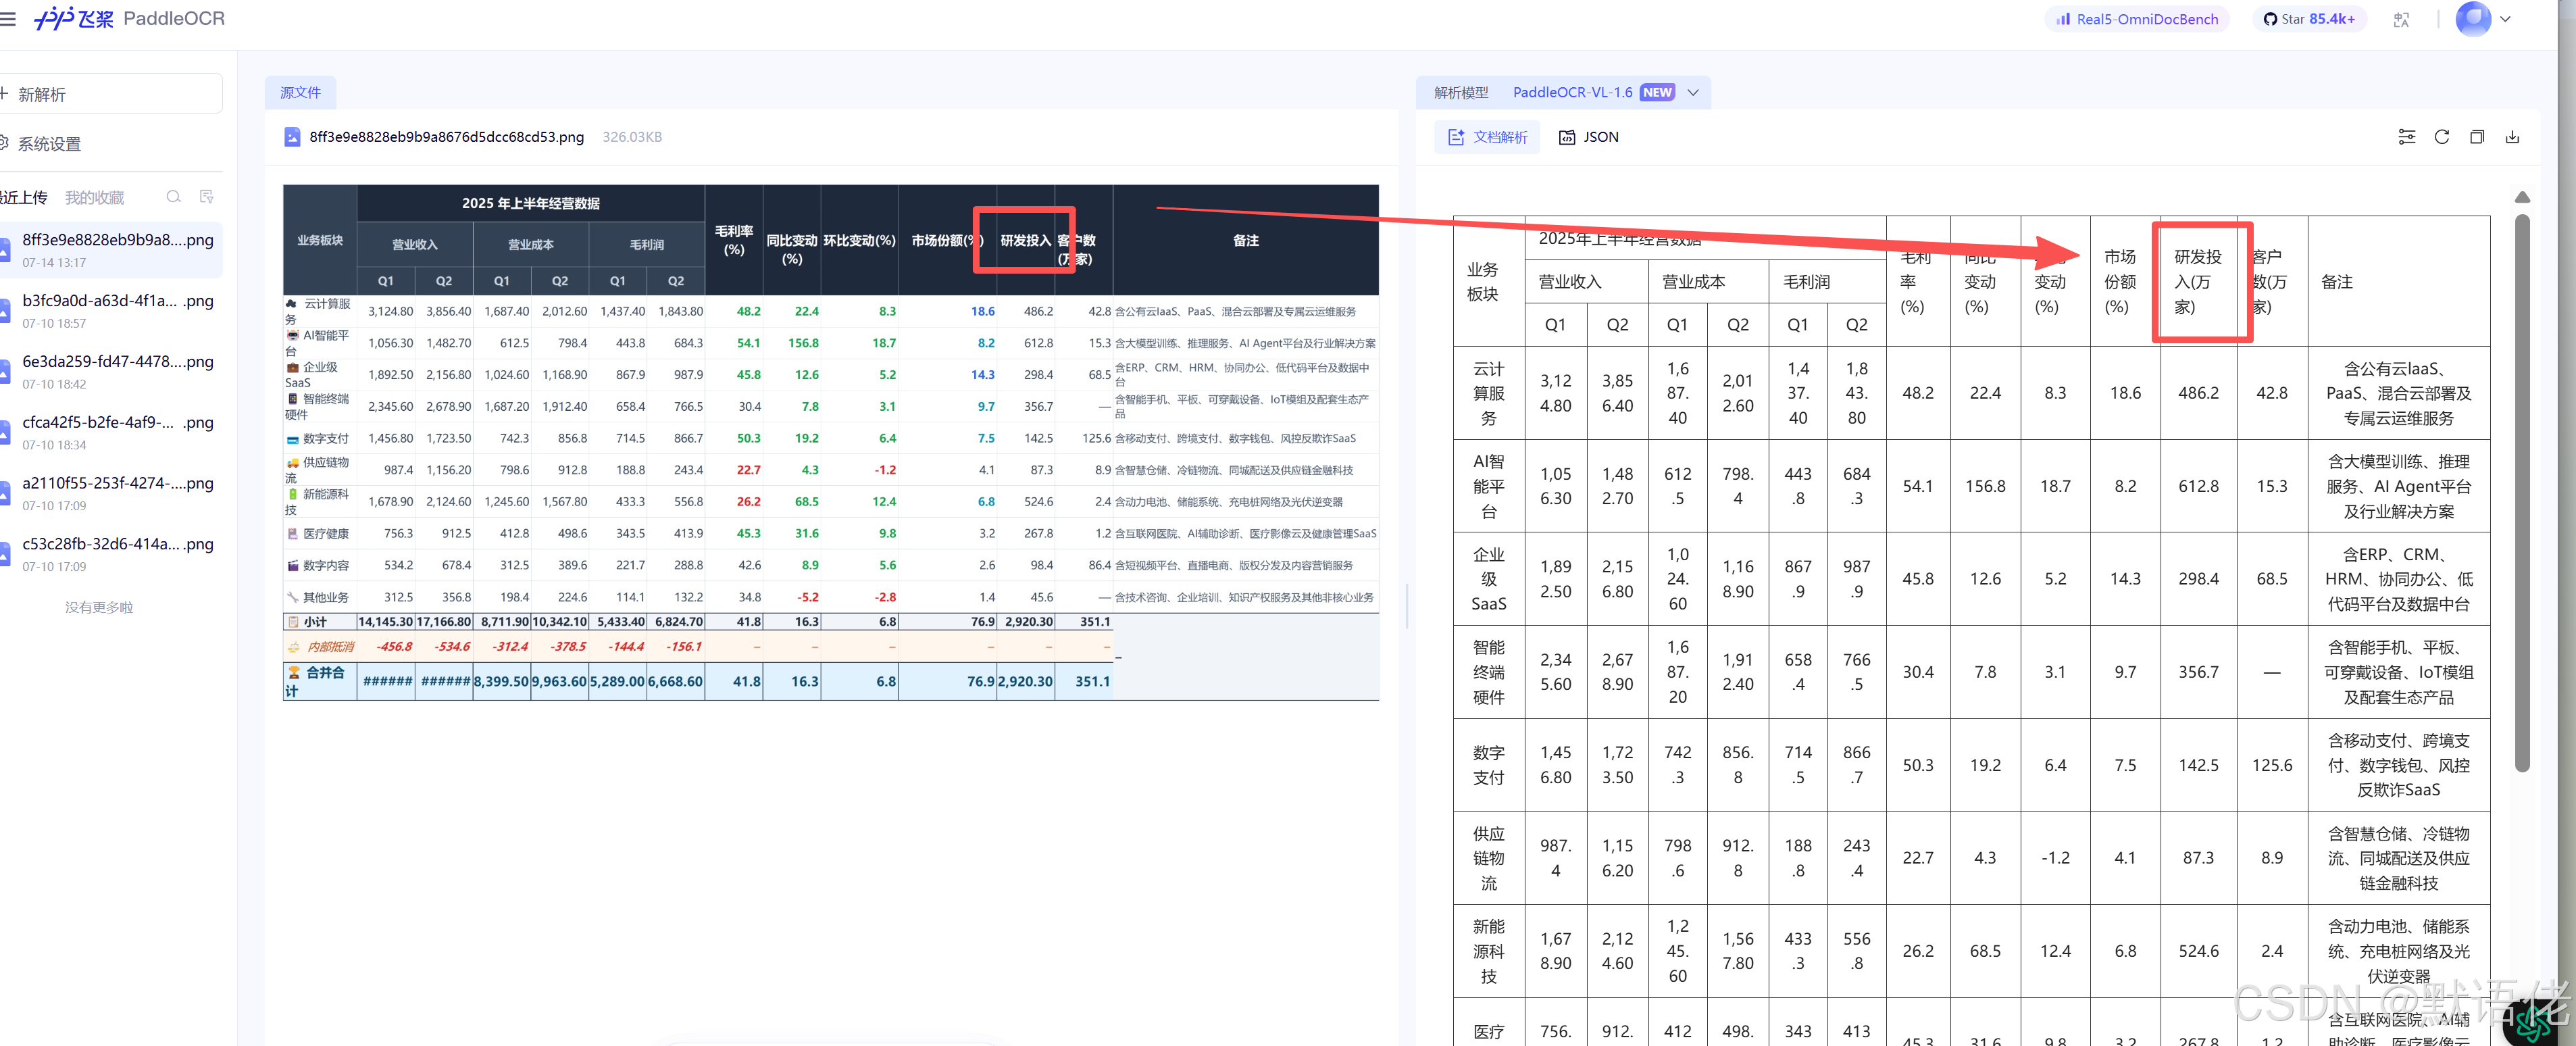Click the 云计算服务 row label in parsed table
Screen dimensions: 2576x1046
pyautogui.click(x=1488, y=393)
